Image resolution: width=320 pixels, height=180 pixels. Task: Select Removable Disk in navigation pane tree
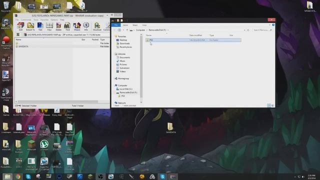tap(128, 92)
